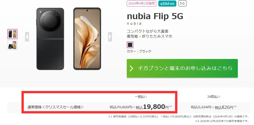Apply via the green ギガプランと端末のお申し込みはこちら button
The image size is (254, 125).
tap(182, 68)
